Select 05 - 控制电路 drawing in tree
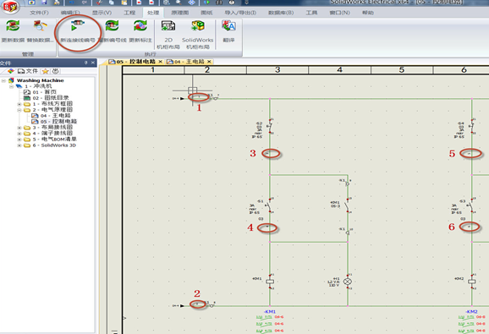Viewport: 489px width, 334px height. pyautogui.click(x=58, y=122)
